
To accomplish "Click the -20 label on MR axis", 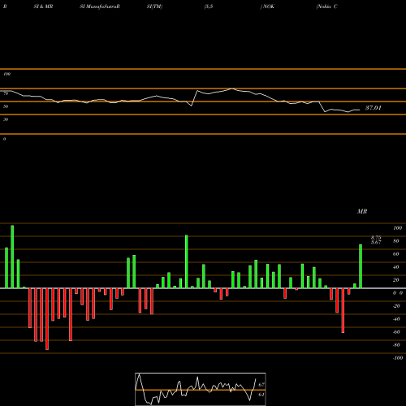I will pos(396,306).
